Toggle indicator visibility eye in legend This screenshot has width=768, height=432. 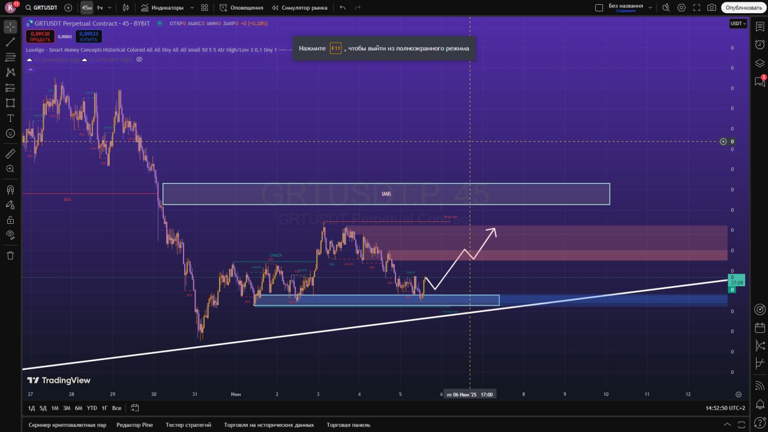tap(139, 59)
